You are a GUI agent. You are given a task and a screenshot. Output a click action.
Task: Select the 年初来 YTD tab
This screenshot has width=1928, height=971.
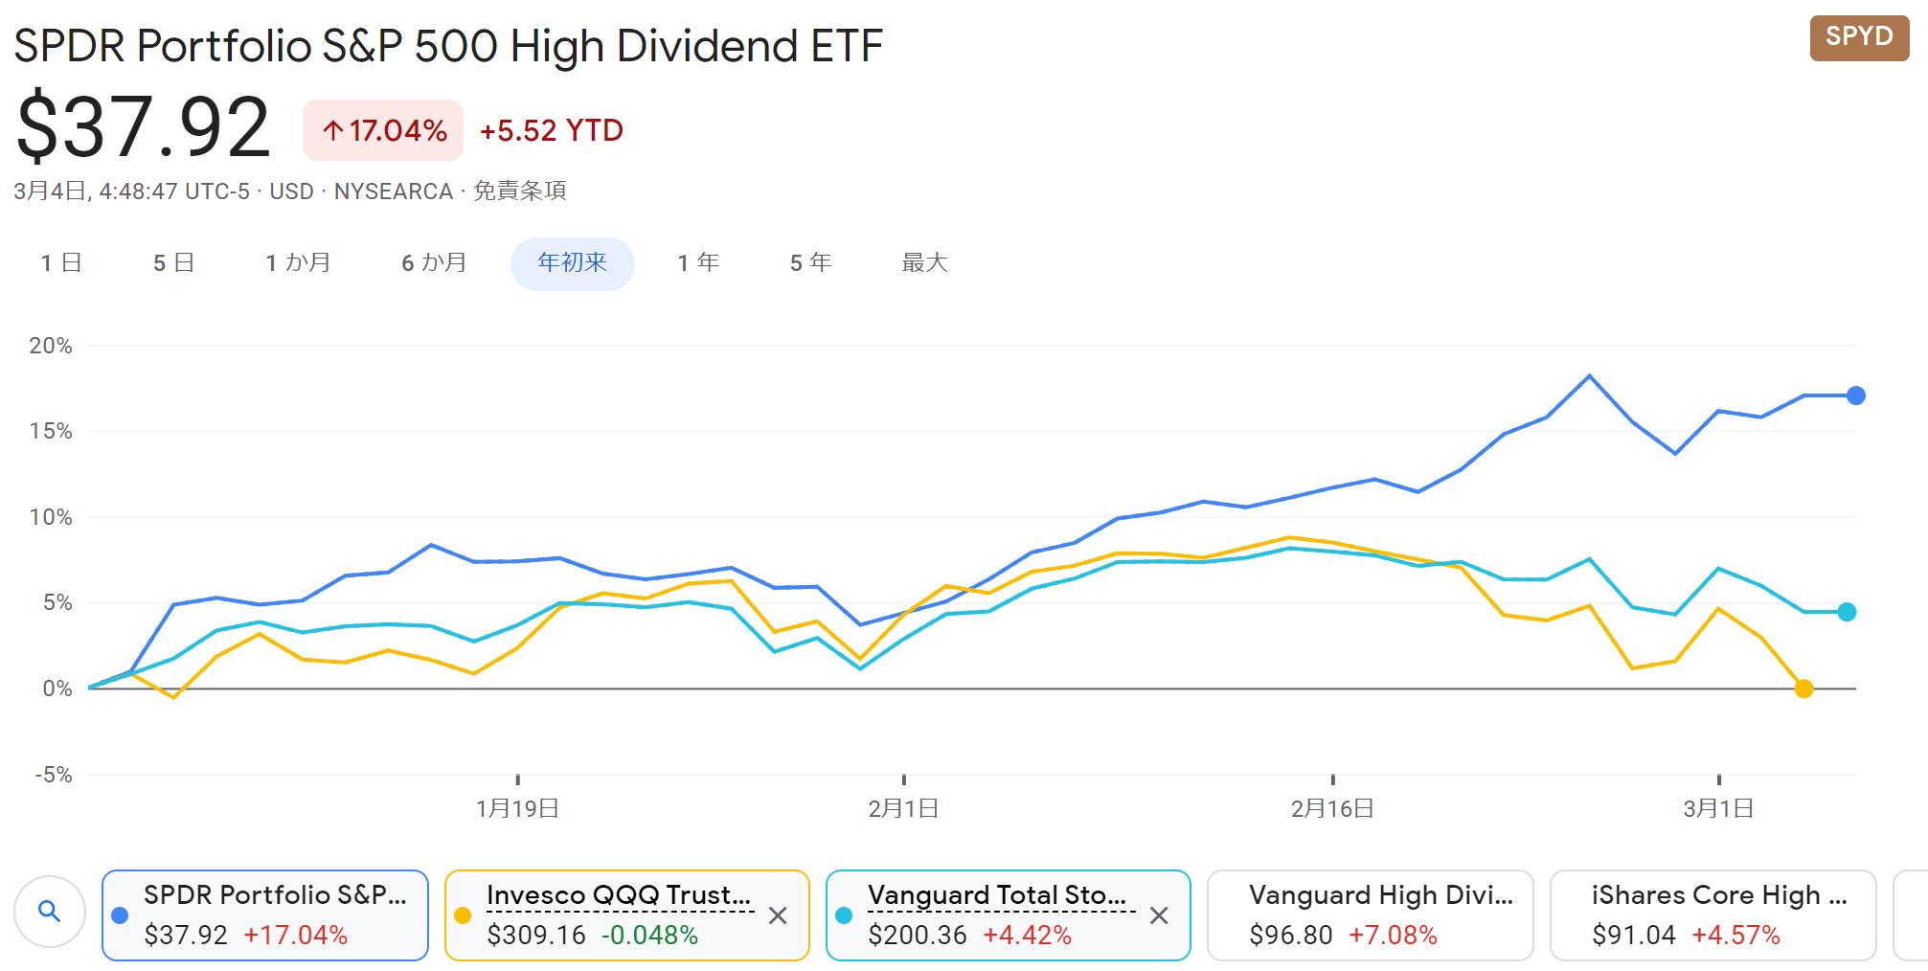click(x=572, y=262)
